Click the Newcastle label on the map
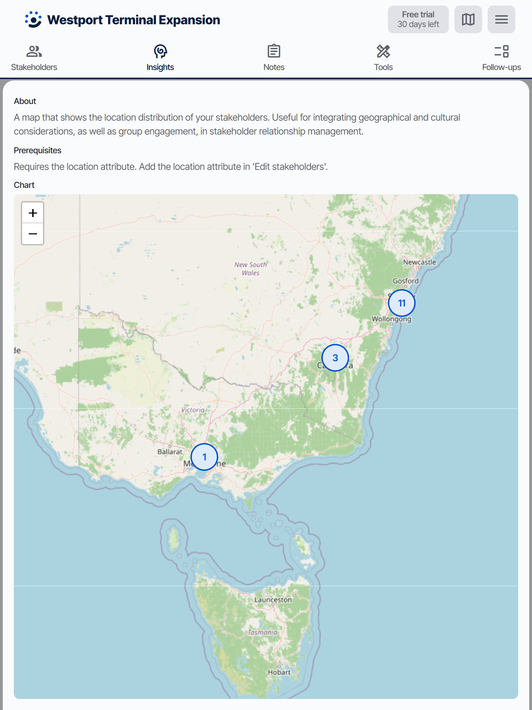The width and height of the screenshot is (532, 710). (419, 262)
